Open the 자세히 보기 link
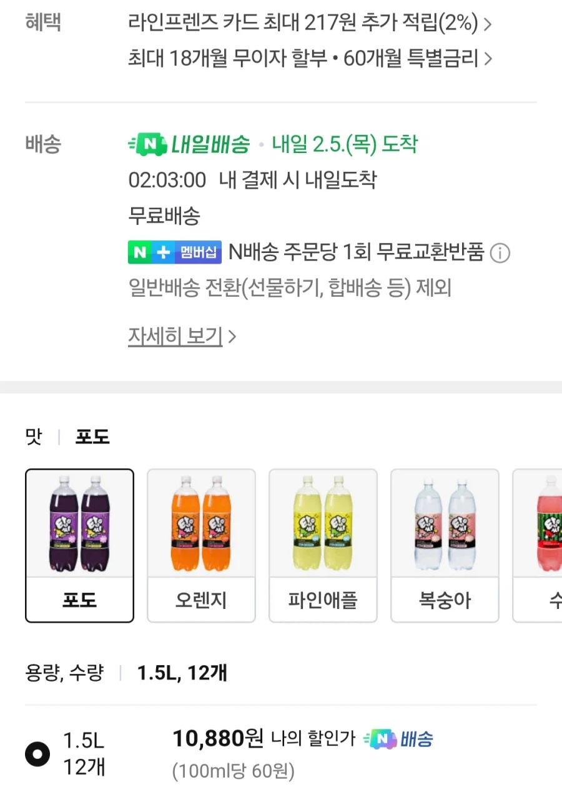 point(175,335)
